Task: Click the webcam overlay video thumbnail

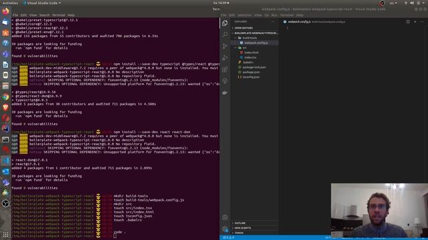Action: pos(379,211)
